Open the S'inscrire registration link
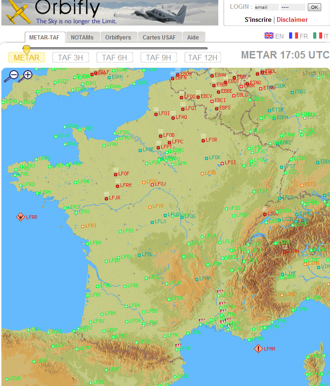This screenshot has width=330, height=386. [x=258, y=19]
